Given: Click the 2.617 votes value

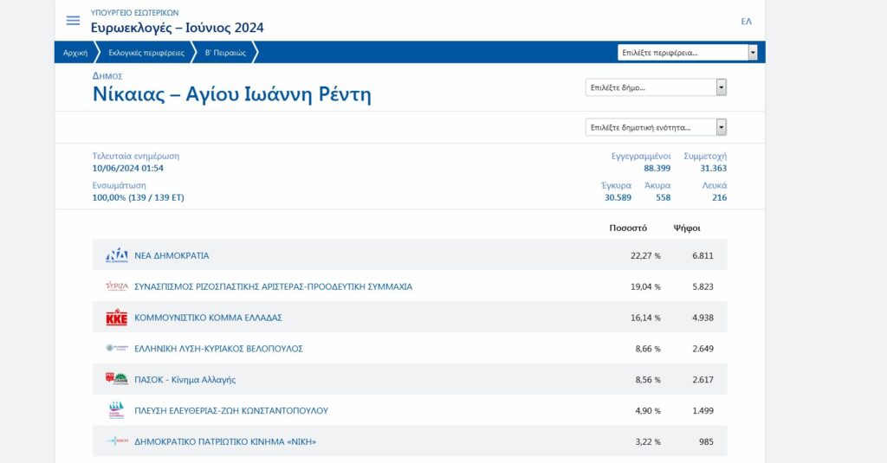Looking at the screenshot, I should (702, 380).
